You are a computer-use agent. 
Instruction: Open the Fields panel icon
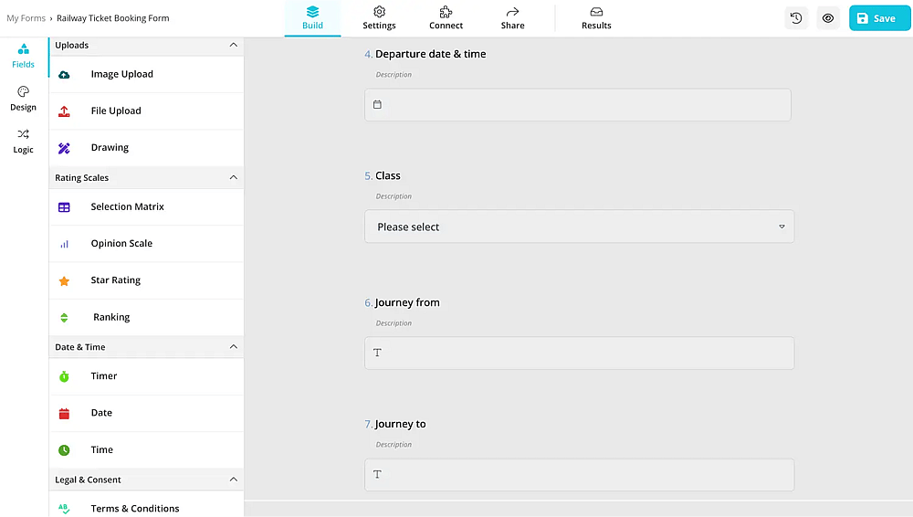pyautogui.click(x=24, y=49)
